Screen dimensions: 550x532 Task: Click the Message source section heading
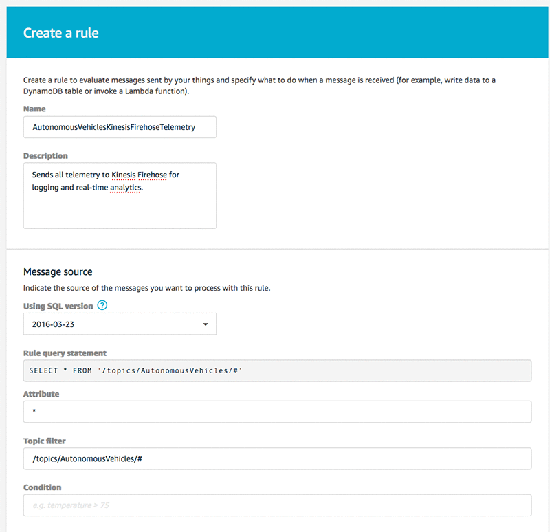[58, 271]
